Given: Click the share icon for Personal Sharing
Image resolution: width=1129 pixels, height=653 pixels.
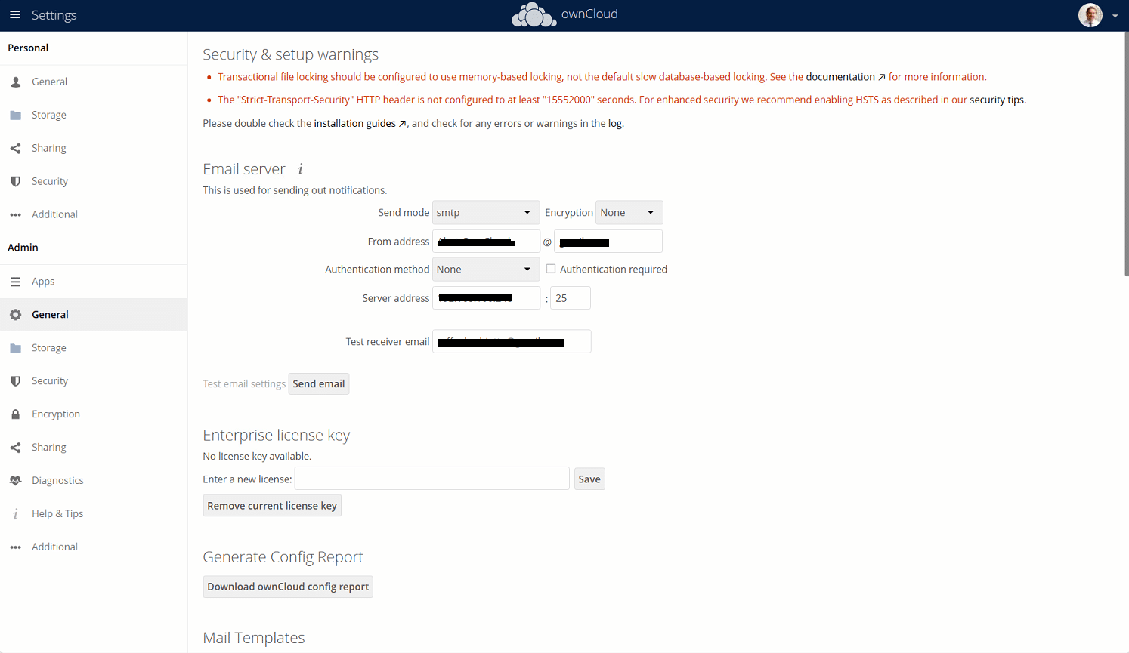Looking at the screenshot, I should 16,148.
